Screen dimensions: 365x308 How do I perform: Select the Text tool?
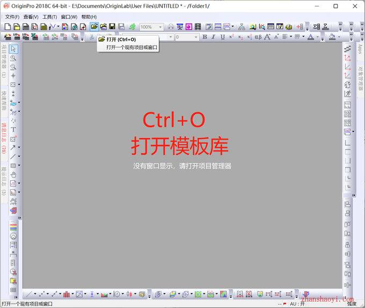coord(13,129)
